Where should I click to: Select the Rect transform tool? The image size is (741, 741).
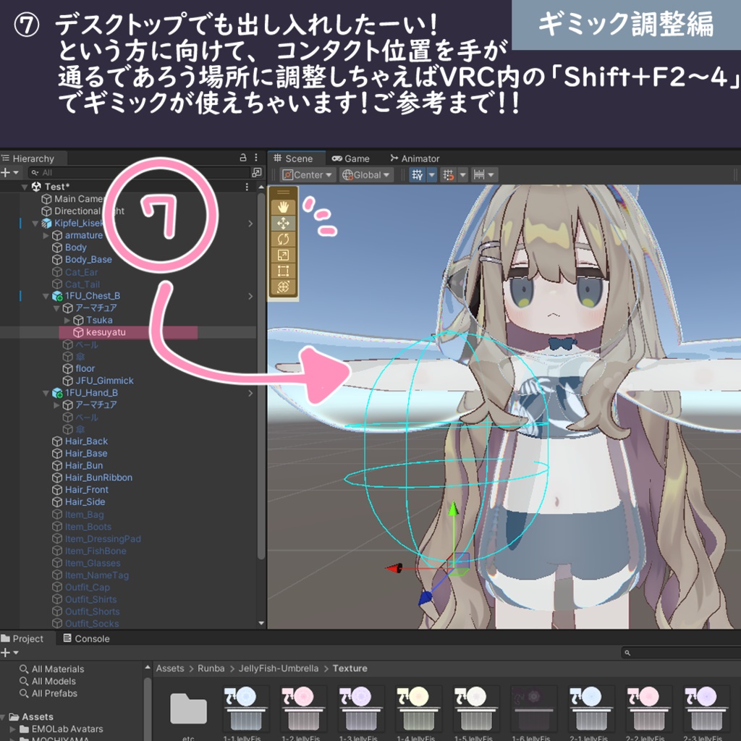click(283, 271)
